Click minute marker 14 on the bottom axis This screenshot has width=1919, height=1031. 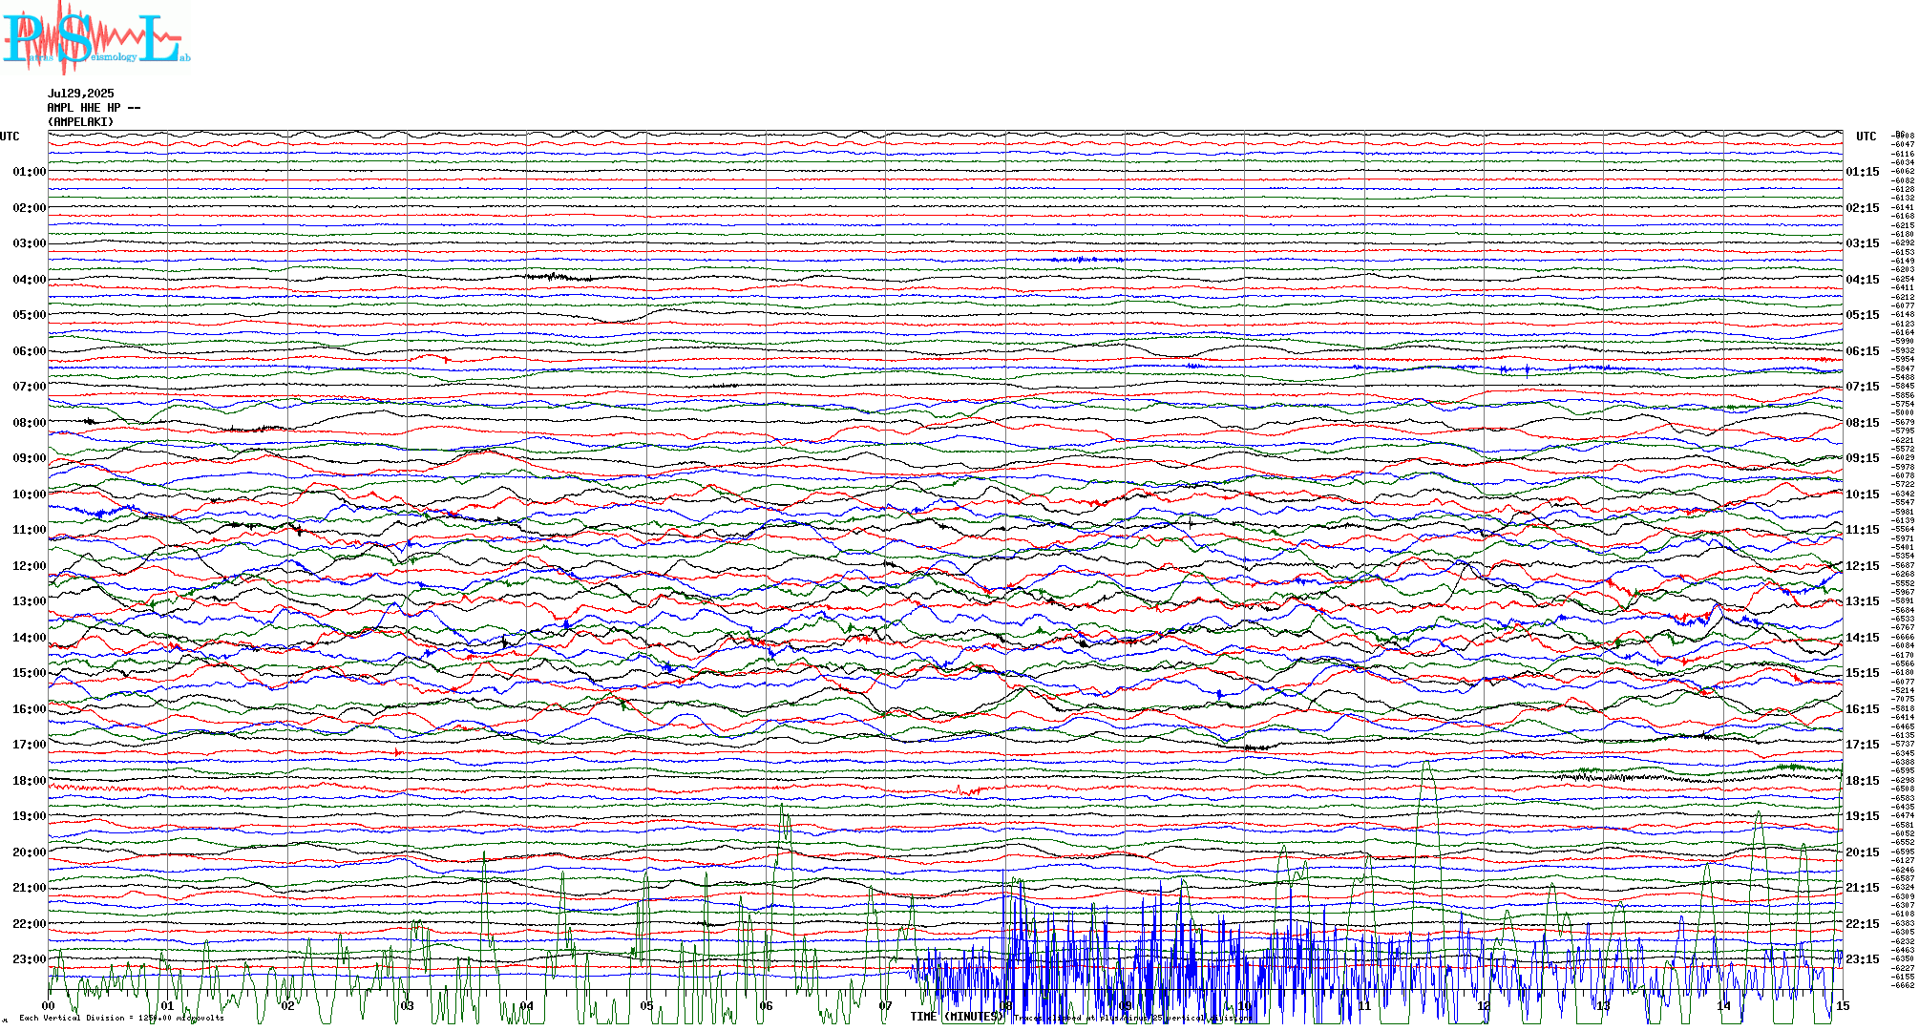[1723, 1006]
